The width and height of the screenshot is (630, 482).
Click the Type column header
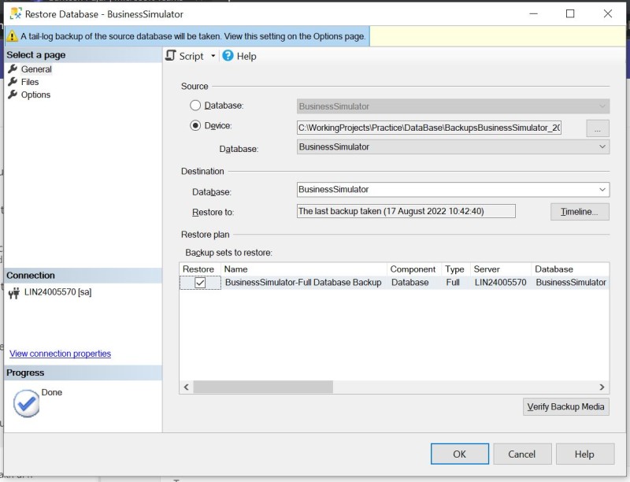point(456,269)
